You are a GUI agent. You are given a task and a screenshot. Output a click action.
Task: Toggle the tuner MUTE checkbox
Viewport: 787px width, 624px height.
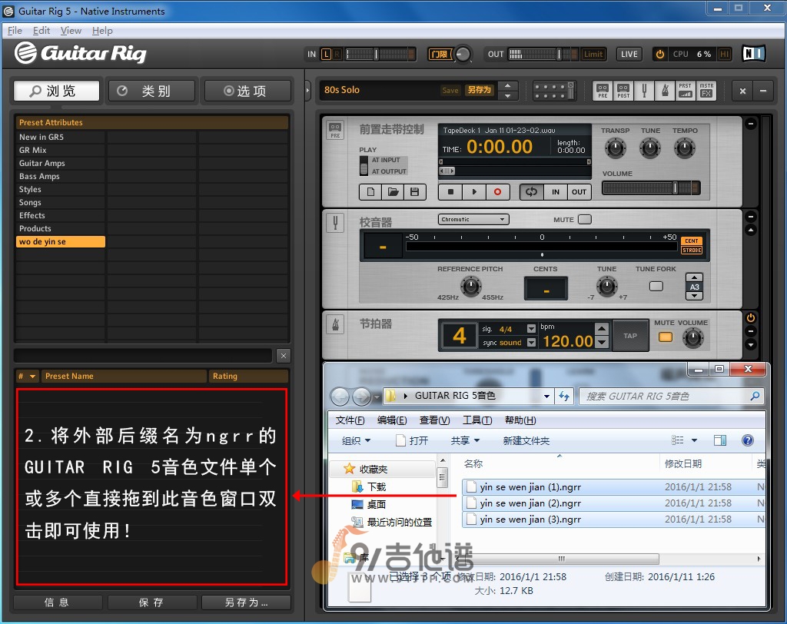point(585,219)
